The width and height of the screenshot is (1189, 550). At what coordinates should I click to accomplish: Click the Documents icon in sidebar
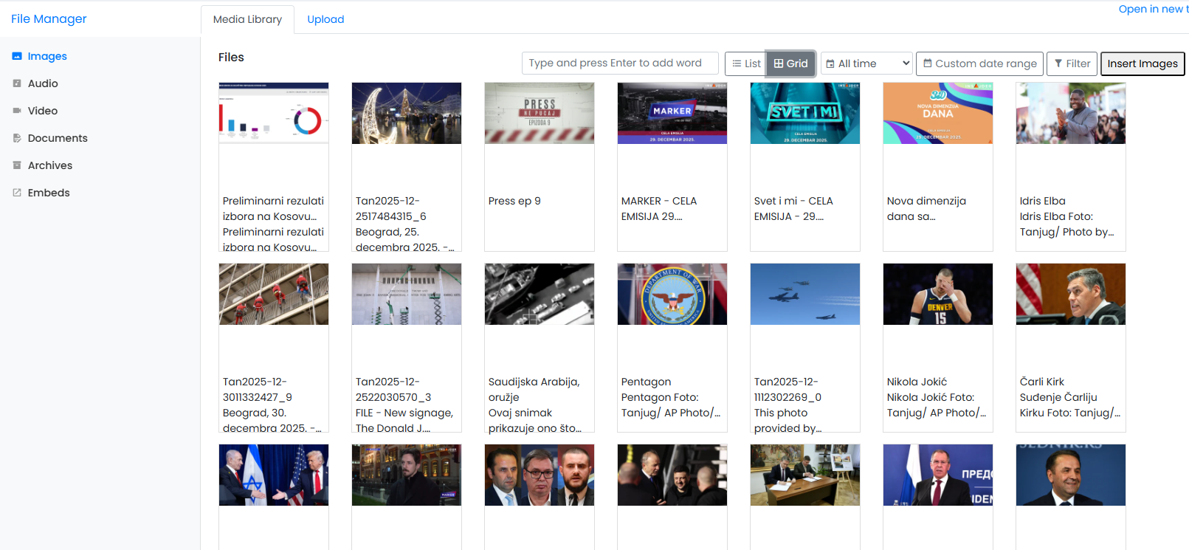17,138
